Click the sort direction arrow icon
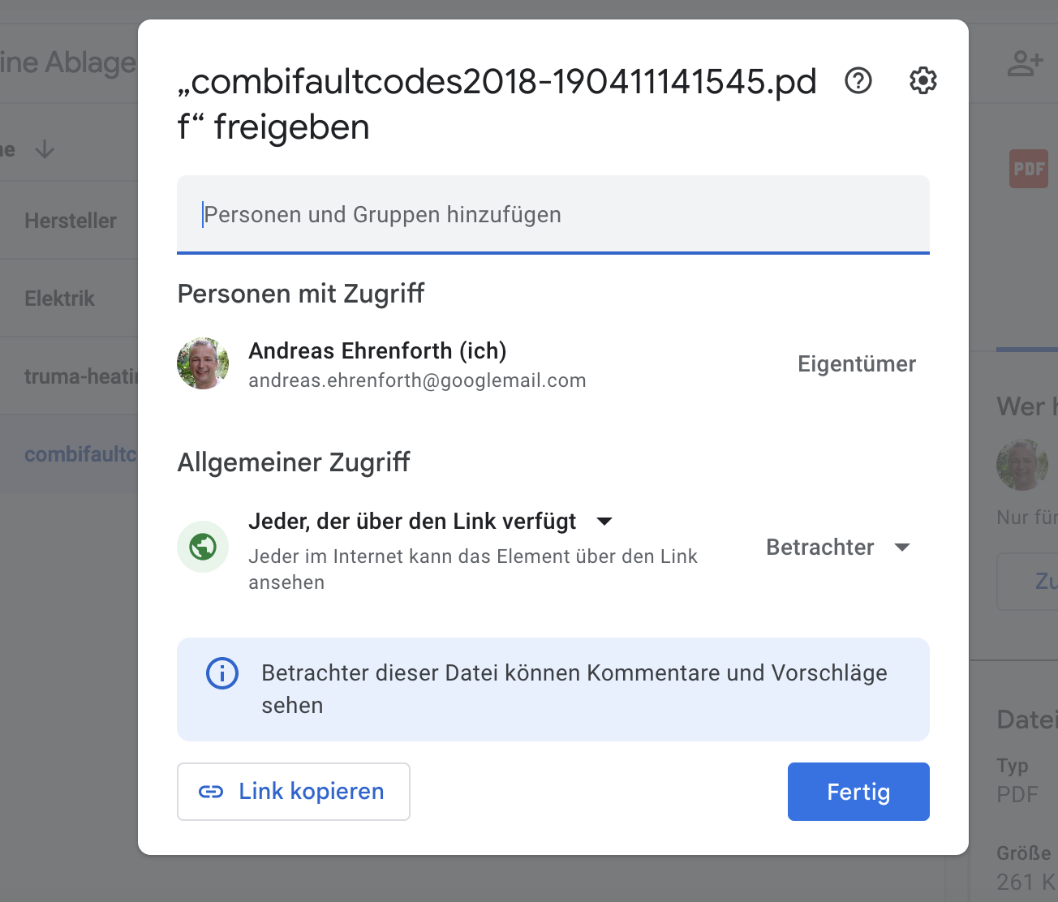This screenshot has height=902, width=1058. tap(45, 149)
